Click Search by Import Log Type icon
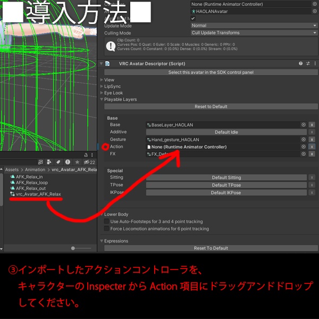 tap(68, 162)
